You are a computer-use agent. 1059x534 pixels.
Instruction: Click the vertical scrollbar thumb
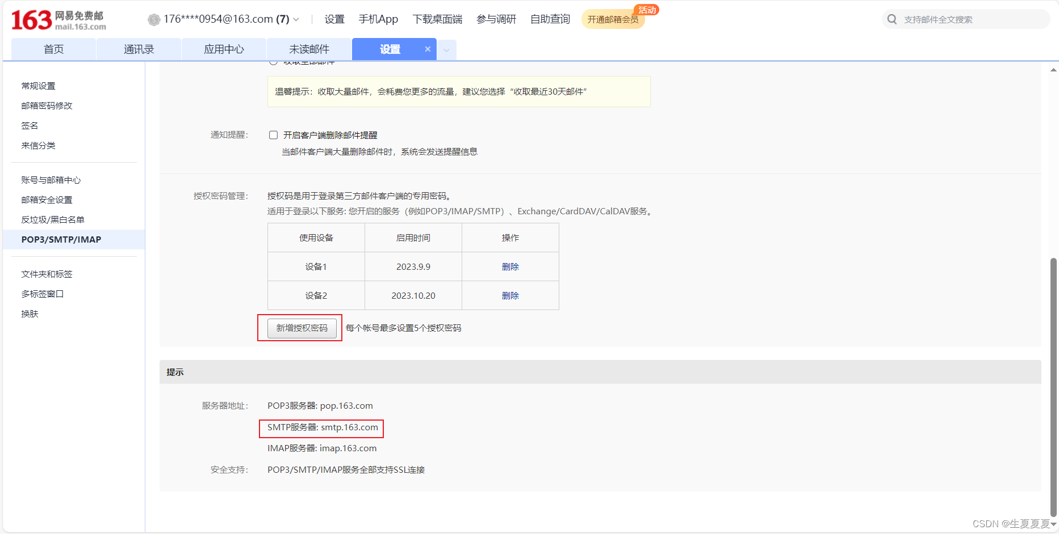tap(1053, 387)
